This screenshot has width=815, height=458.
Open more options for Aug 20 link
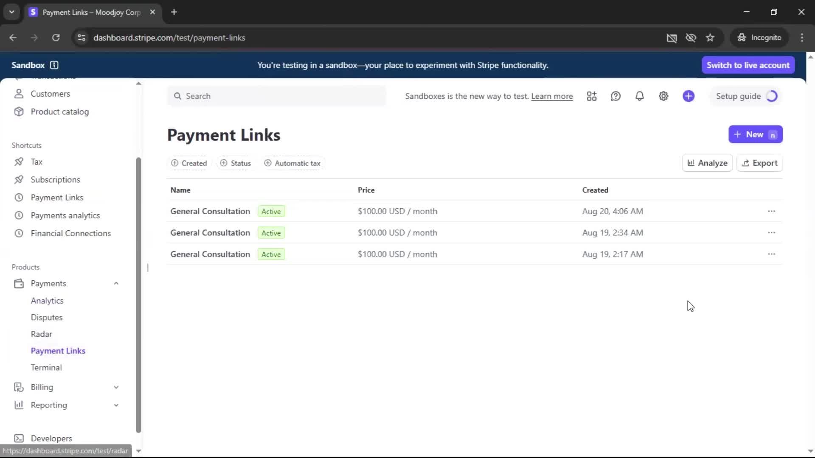[771, 211]
